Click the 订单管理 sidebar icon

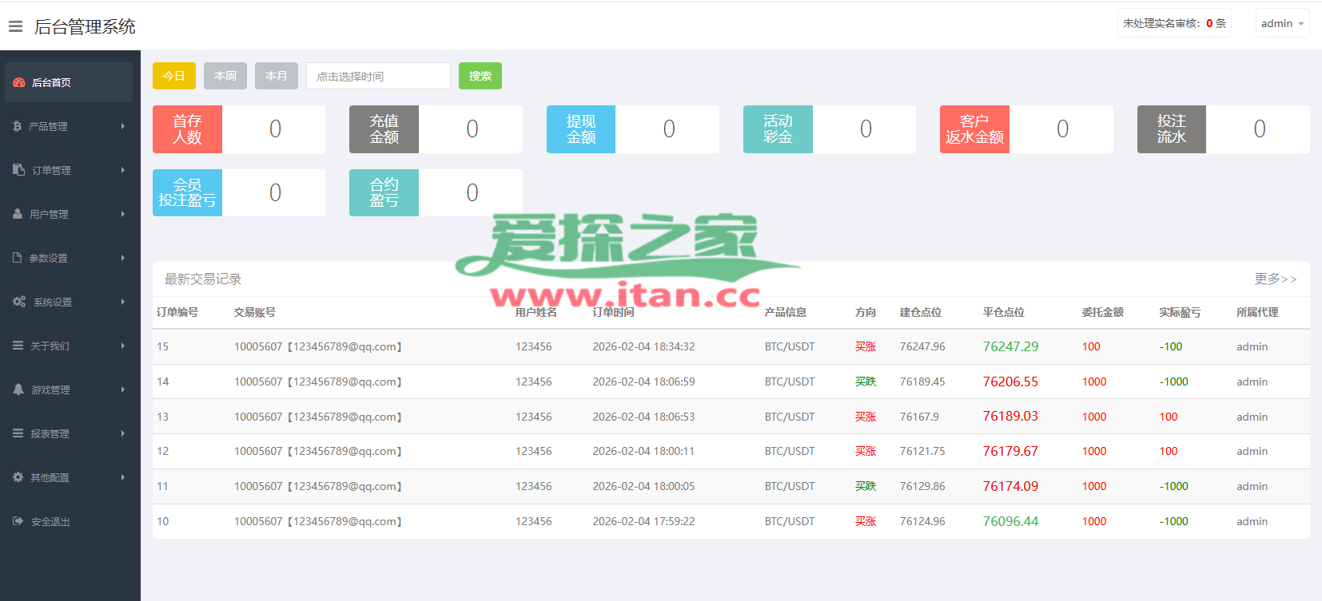(19, 170)
